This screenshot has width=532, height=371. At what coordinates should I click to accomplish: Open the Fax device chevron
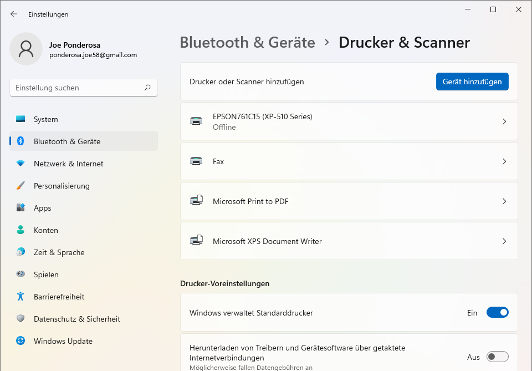coord(504,161)
